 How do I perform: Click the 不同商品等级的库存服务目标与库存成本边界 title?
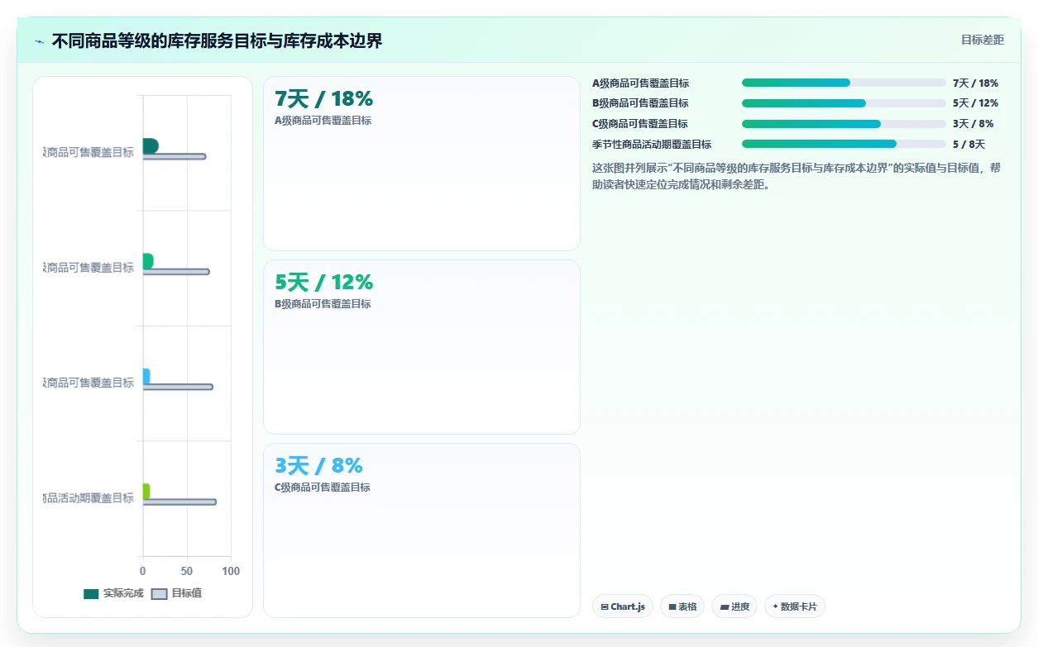[217, 41]
